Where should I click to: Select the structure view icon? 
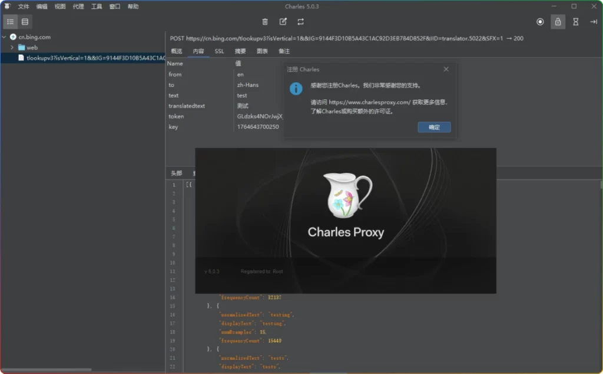(9, 21)
